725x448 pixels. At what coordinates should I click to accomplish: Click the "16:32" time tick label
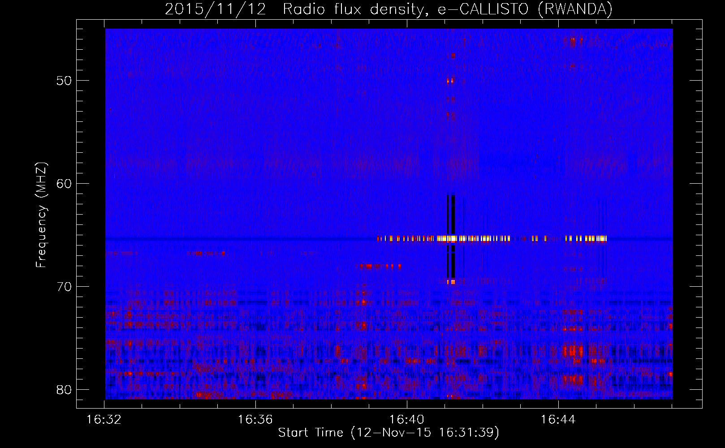click(104, 420)
